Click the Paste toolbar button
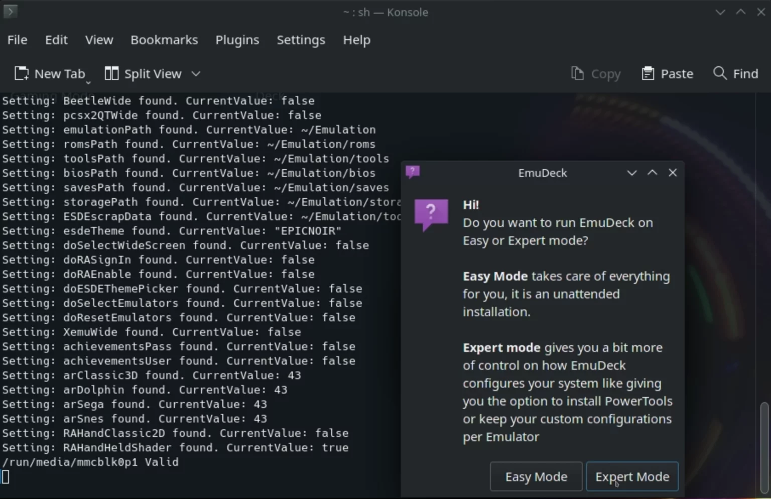This screenshot has height=499, width=771. [x=667, y=74]
